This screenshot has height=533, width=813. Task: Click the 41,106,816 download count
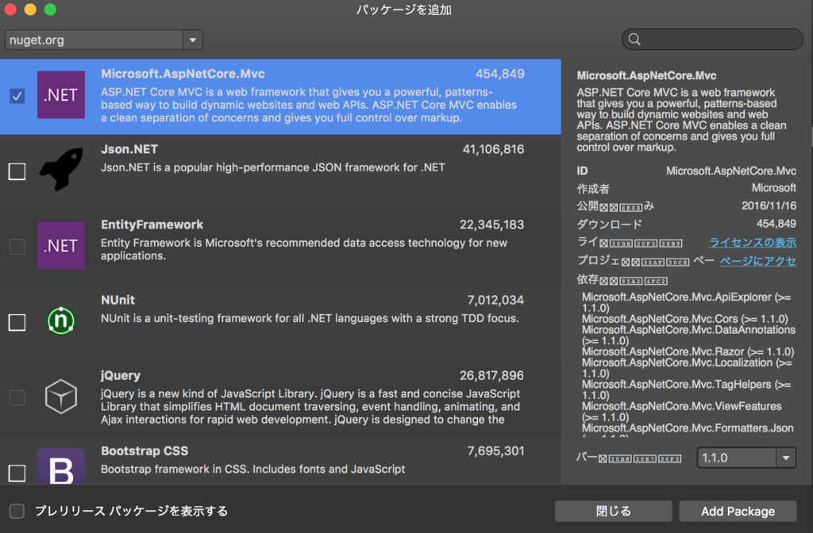tap(493, 149)
